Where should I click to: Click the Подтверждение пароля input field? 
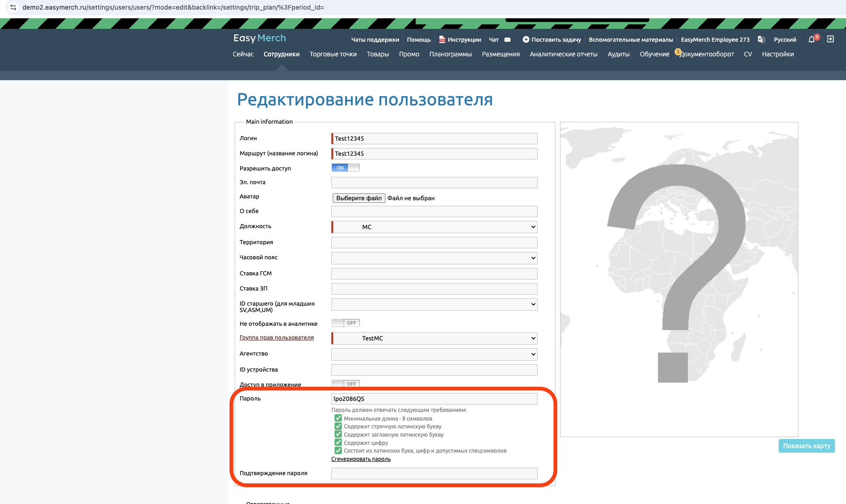434,474
